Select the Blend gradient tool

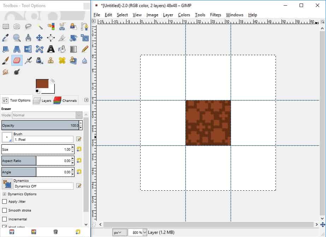click(73, 49)
